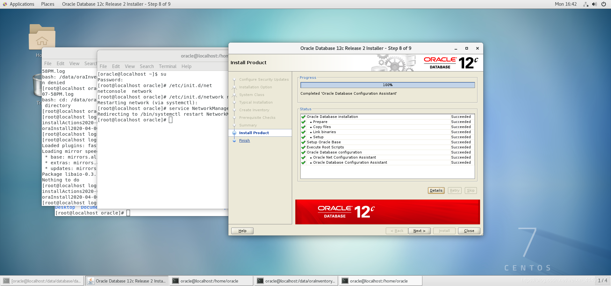Click the Oracle 12c Database logo in header
This screenshot has height=286, width=611.
click(x=451, y=63)
